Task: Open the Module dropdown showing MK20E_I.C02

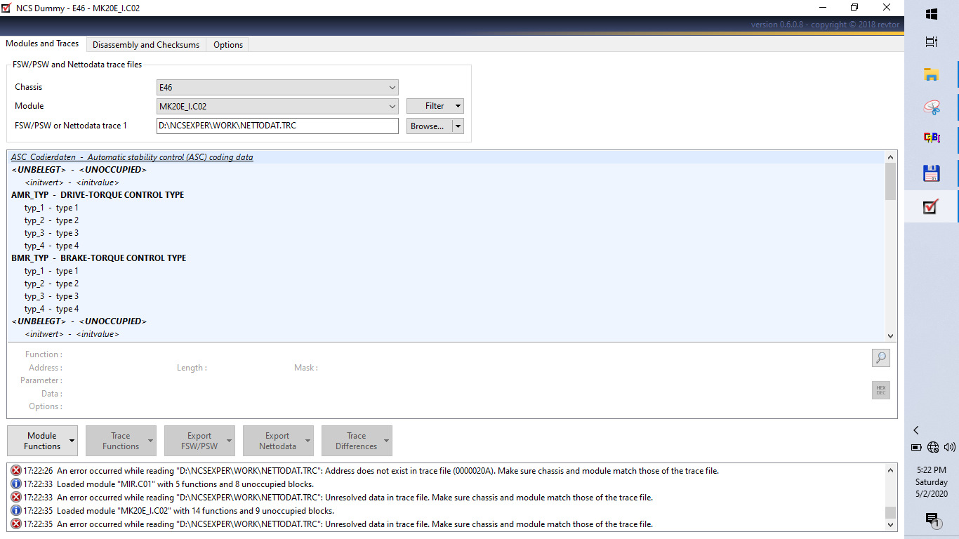Action: pos(277,107)
